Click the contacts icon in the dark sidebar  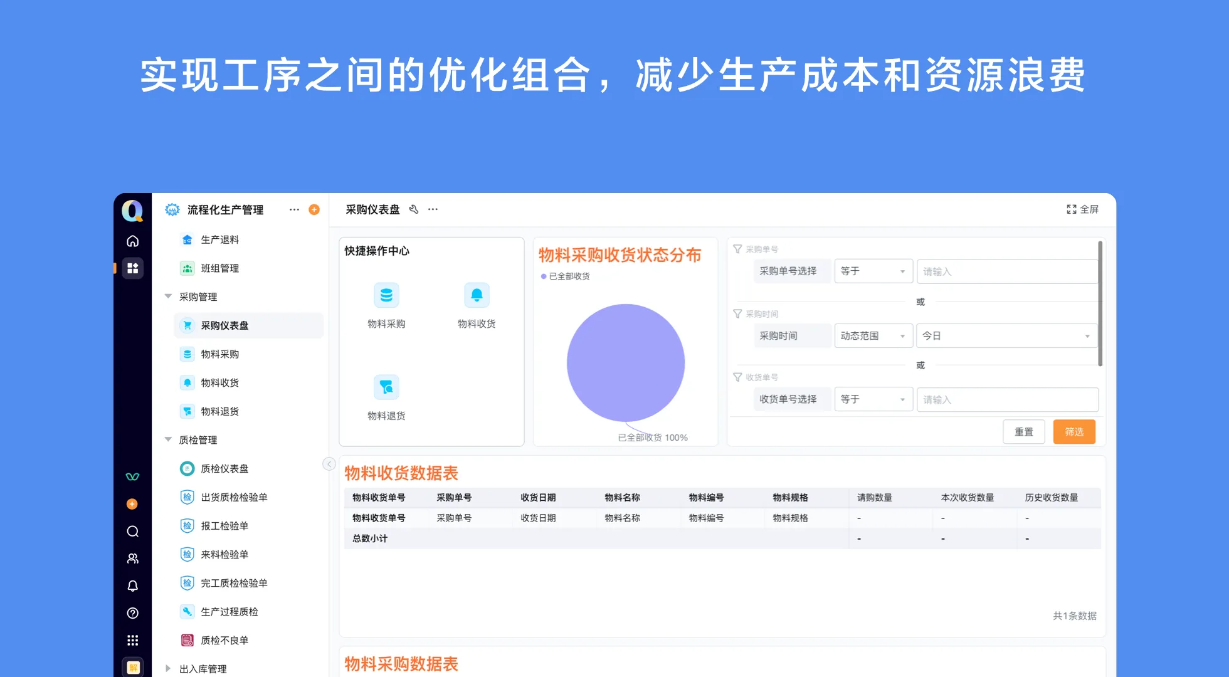tap(132, 558)
